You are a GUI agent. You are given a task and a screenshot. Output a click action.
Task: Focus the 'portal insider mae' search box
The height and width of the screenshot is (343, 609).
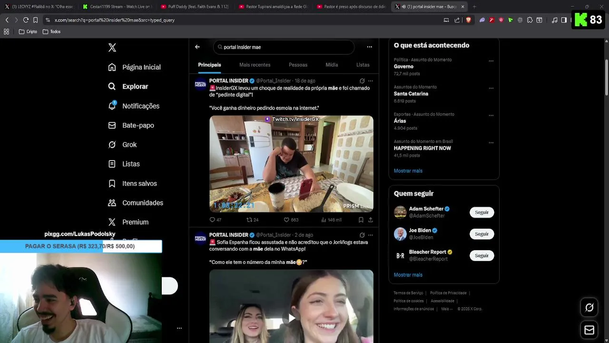(x=284, y=47)
